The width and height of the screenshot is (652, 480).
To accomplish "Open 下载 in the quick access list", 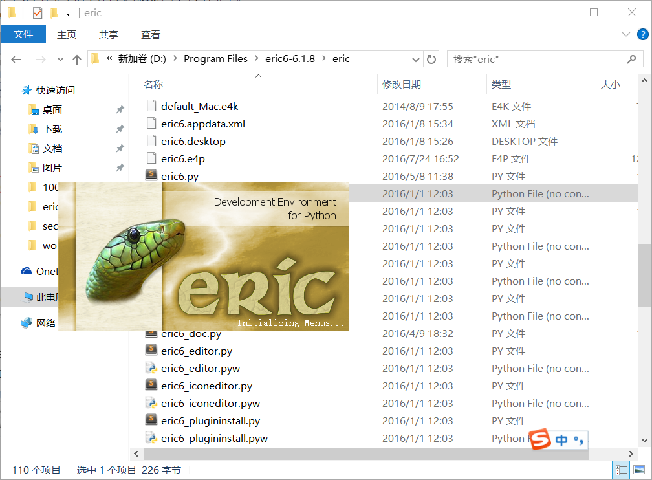I will point(52,129).
